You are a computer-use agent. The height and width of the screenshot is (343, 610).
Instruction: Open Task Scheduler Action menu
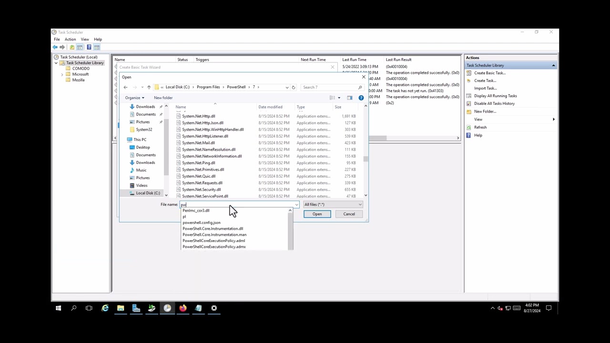coord(70,39)
